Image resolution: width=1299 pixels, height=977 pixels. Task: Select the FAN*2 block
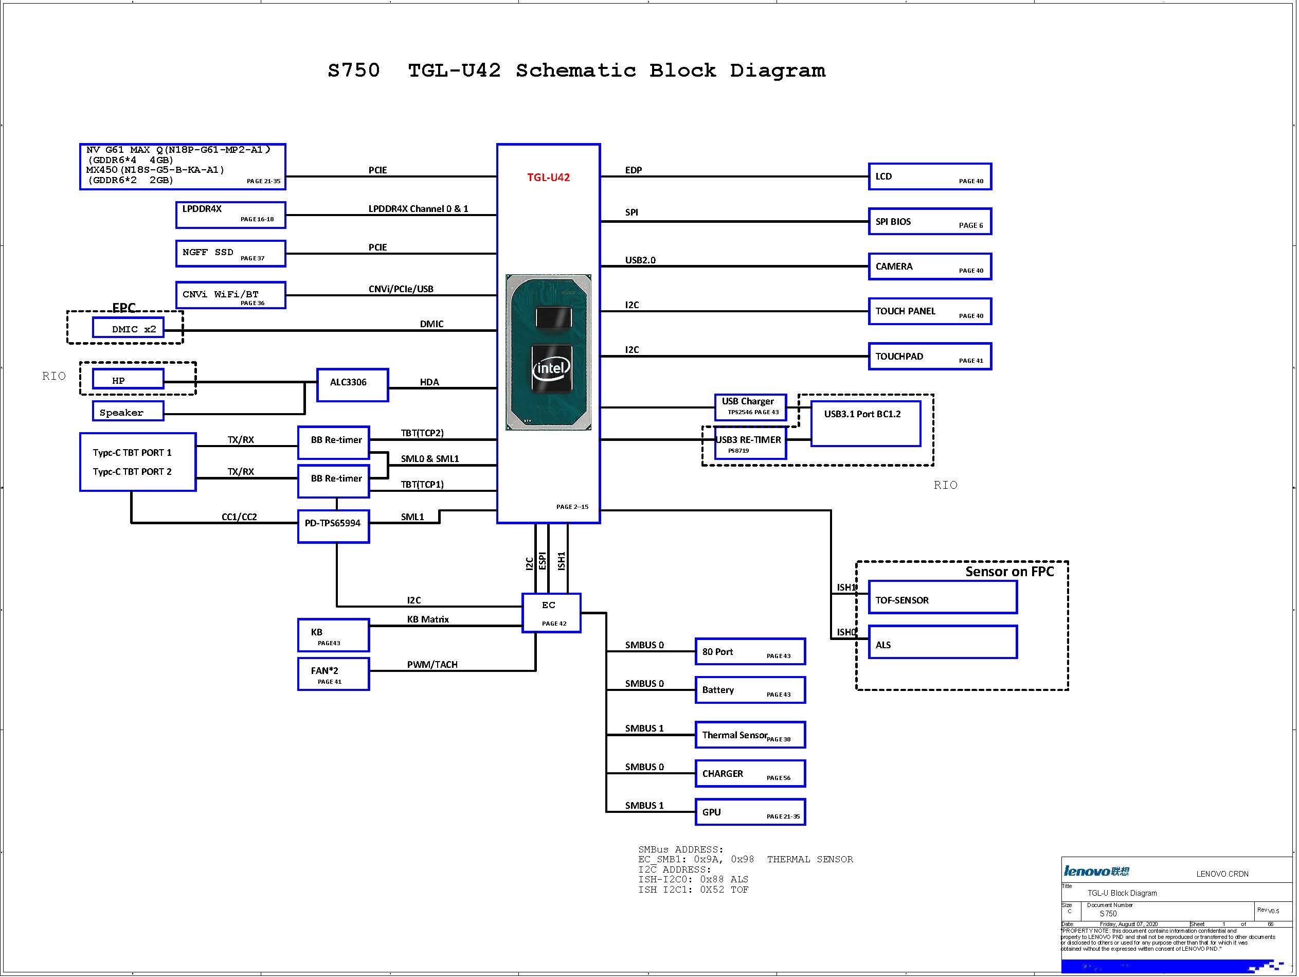[x=334, y=674]
